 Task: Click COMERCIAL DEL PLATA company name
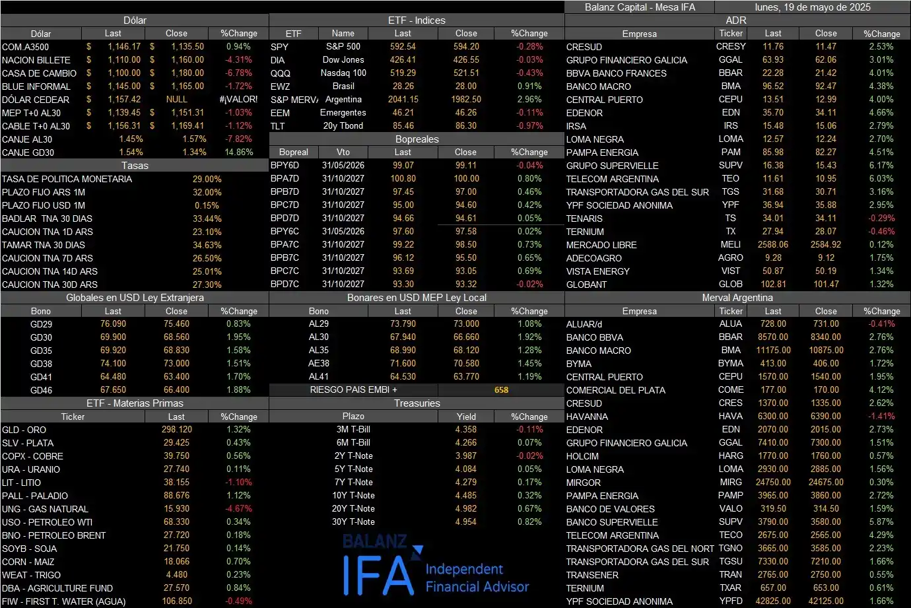click(616, 390)
